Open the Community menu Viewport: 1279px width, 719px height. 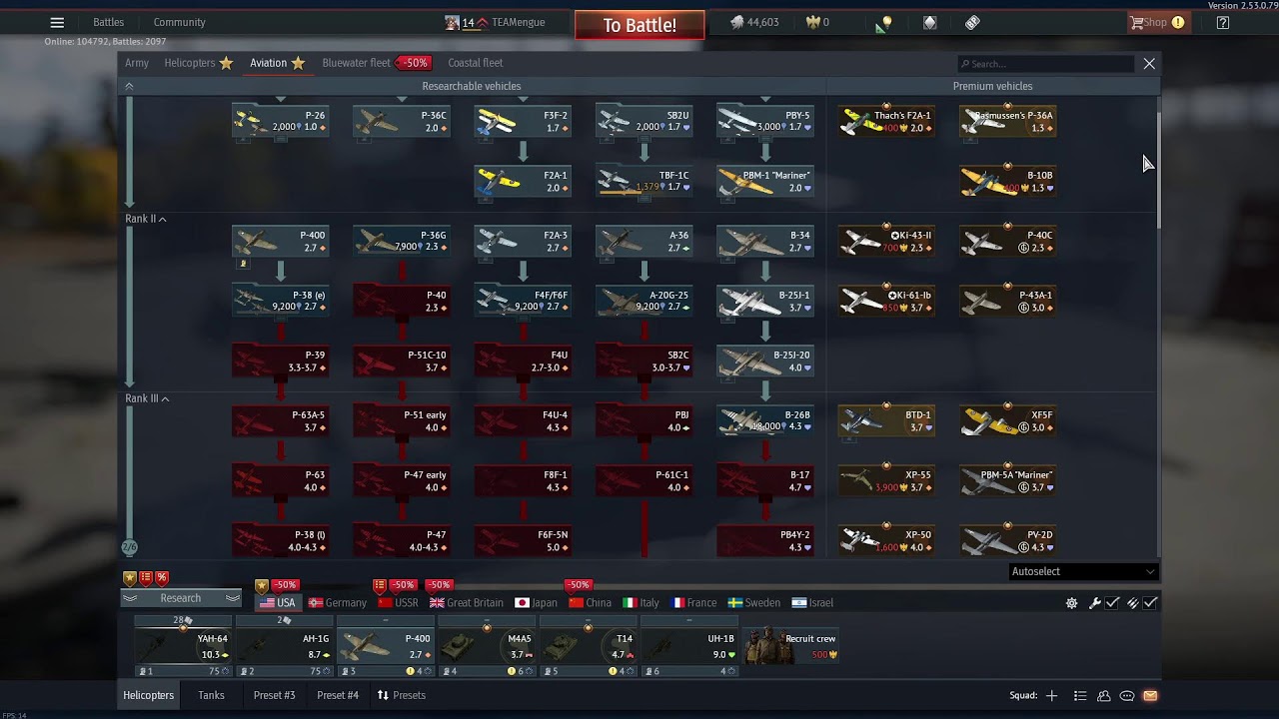pyautogui.click(x=180, y=22)
